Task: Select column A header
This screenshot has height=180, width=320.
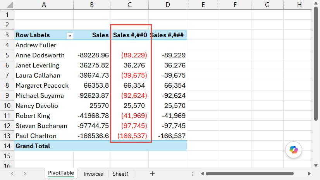Action: coord(44,5)
